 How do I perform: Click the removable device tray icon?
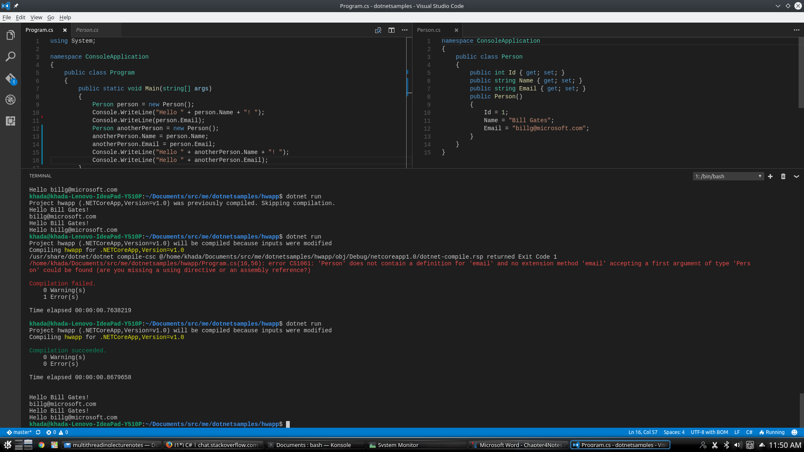click(x=750, y=445)
